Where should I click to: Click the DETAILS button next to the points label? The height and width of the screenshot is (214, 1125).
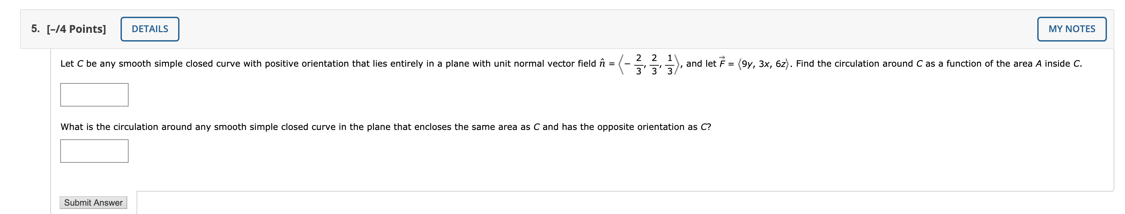(149, 29)
